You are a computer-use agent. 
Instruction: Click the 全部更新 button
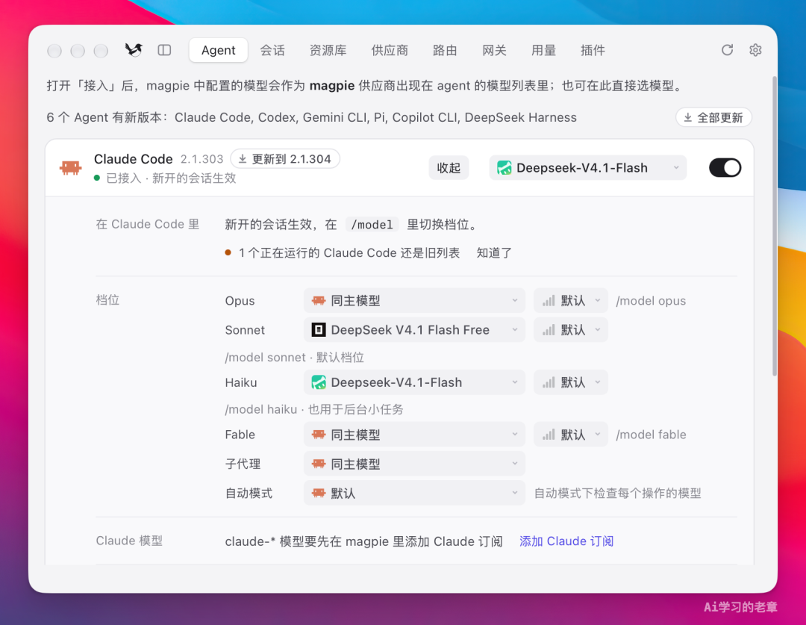(713, 117)
